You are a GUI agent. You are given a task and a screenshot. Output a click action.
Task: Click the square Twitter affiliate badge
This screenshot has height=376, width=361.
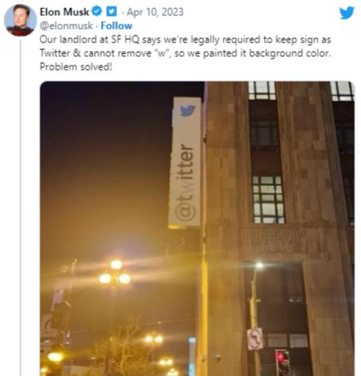(111, 11)
